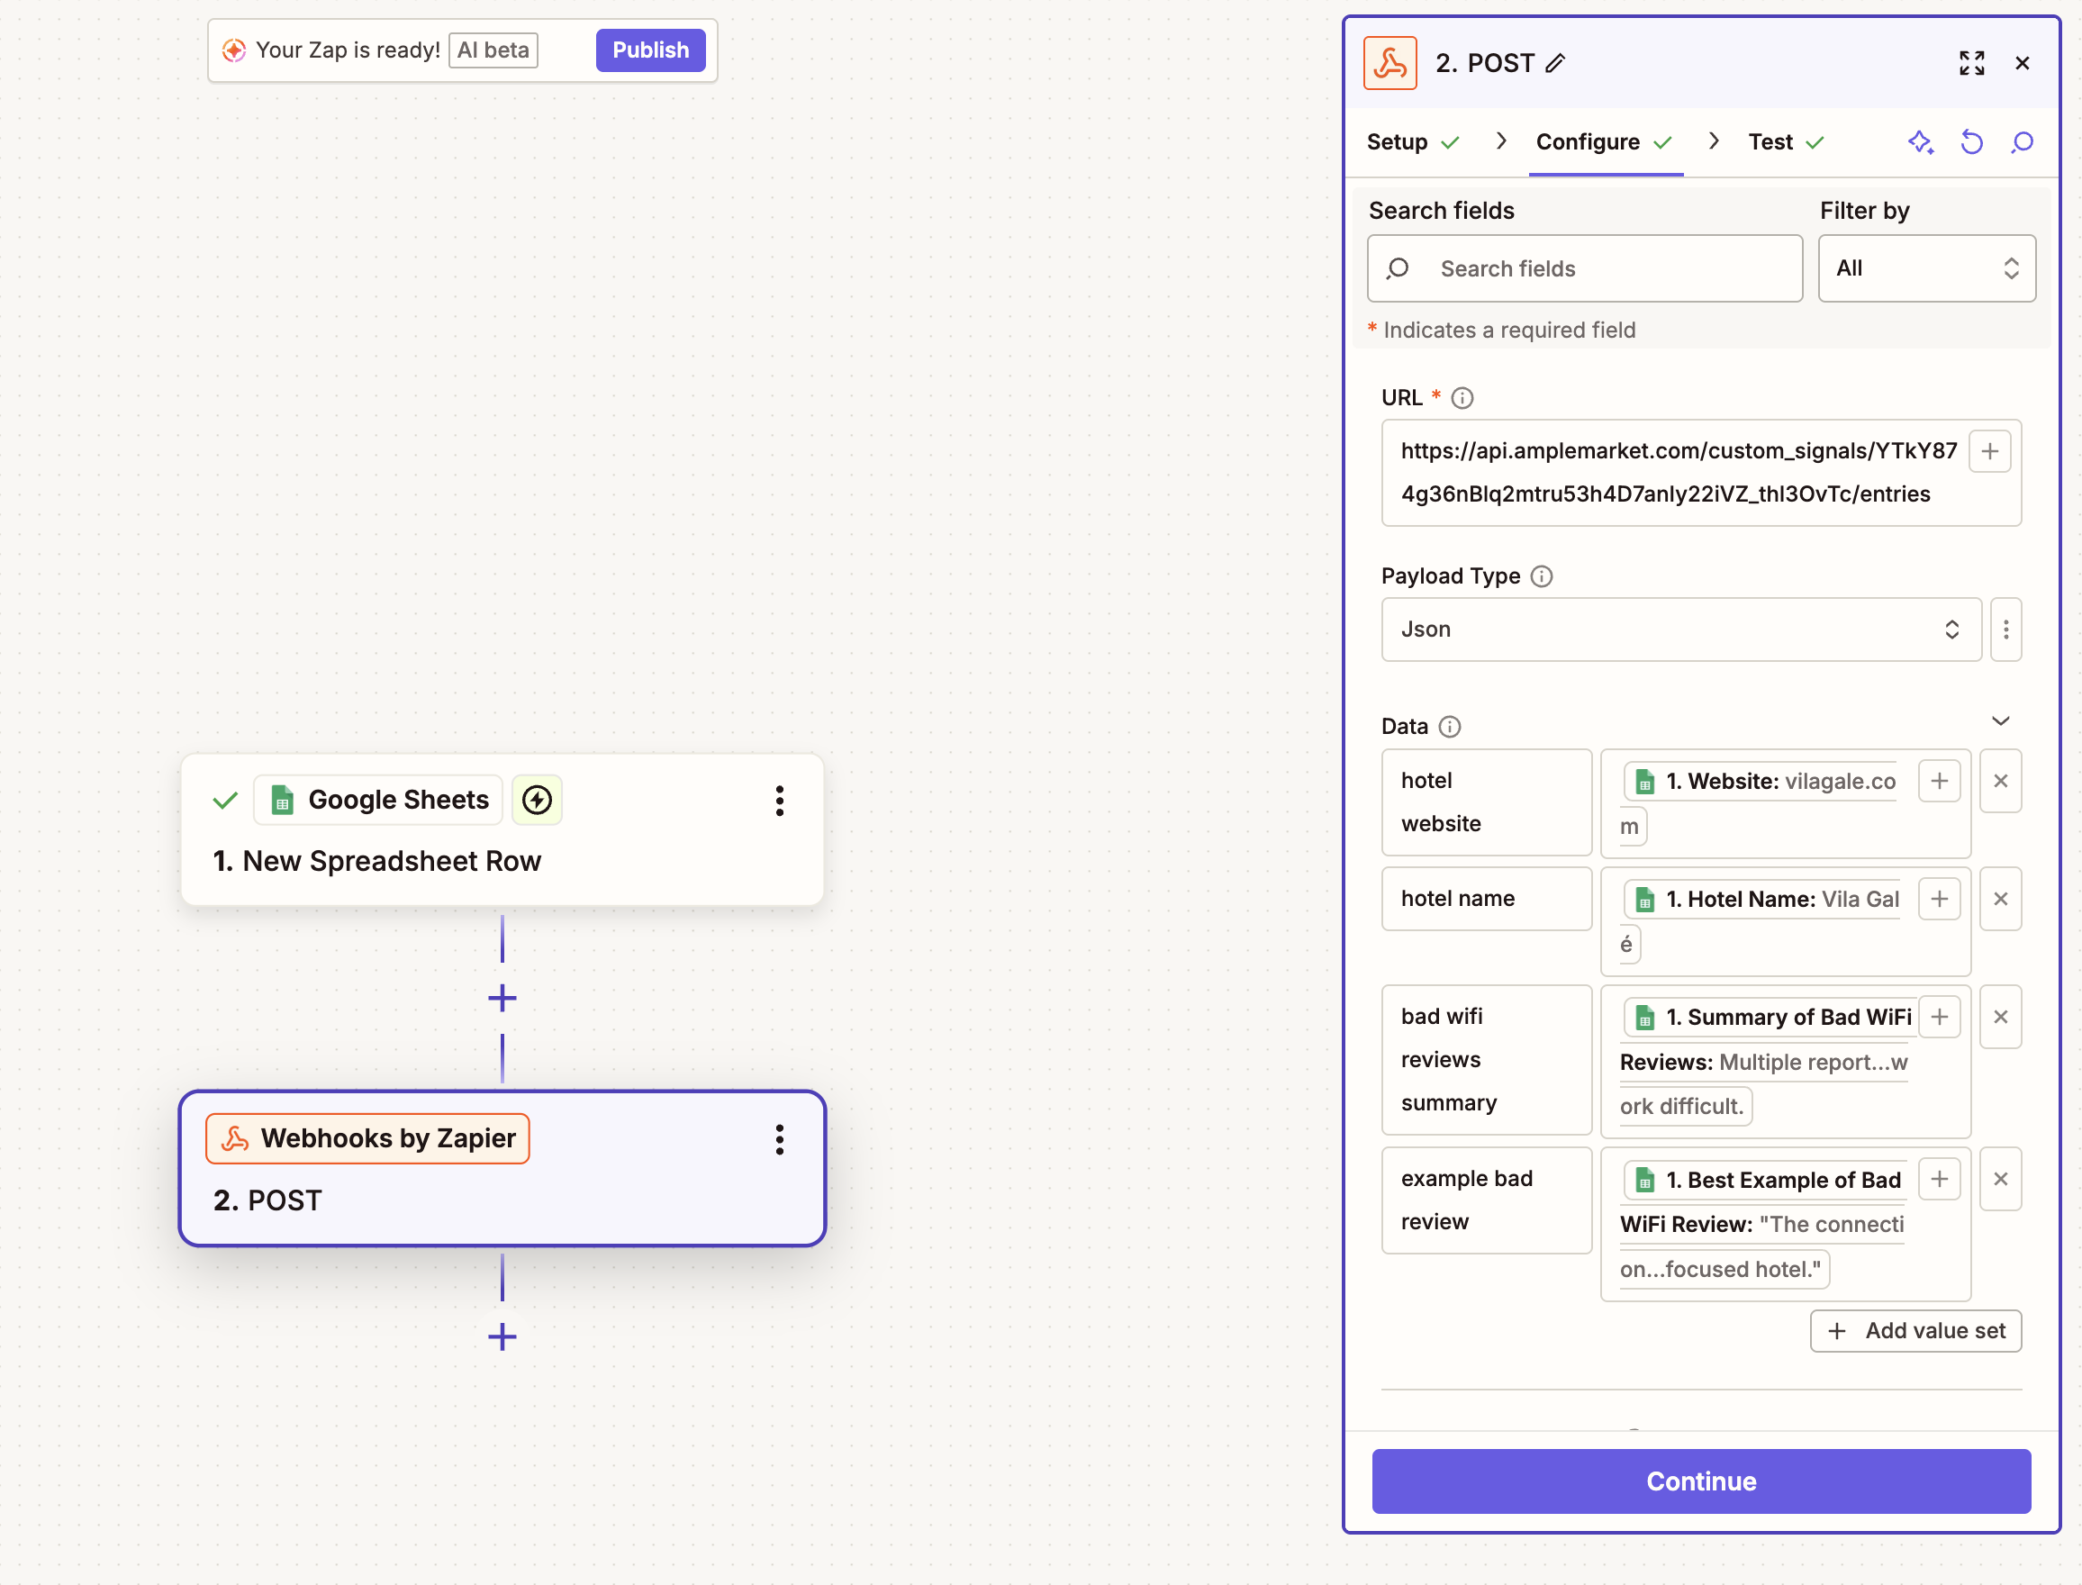Open Webhooks by Zapier step menu

779,1140
